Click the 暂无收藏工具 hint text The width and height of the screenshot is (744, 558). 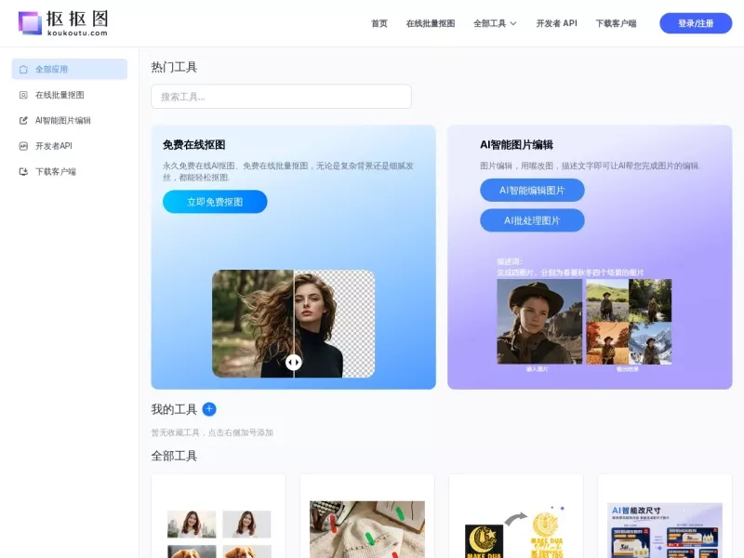click(x=212, y=432)
